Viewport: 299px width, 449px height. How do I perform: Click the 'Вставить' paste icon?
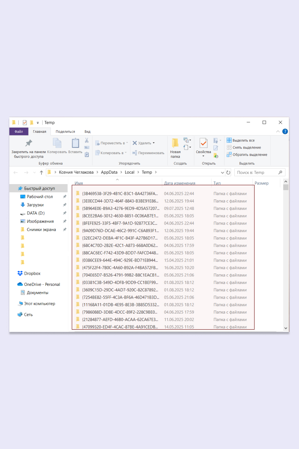pos(74,143)
